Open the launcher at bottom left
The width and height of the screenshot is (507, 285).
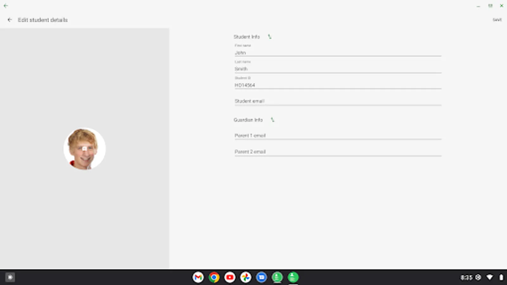pos(10,277)
